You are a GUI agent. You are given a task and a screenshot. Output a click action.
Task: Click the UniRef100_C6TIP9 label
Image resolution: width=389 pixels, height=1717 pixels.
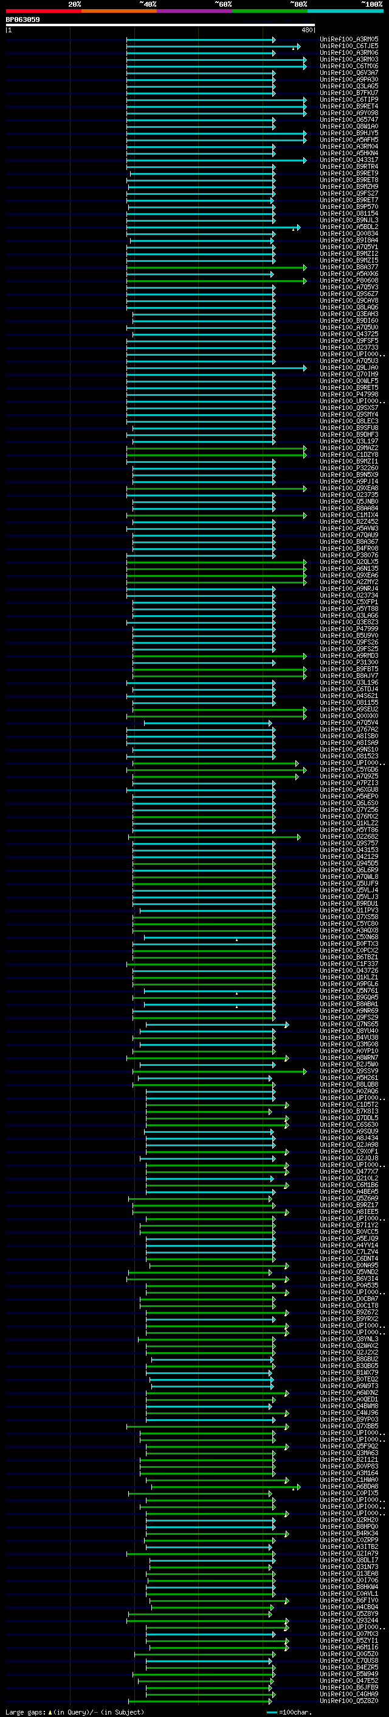pos(349,99)
